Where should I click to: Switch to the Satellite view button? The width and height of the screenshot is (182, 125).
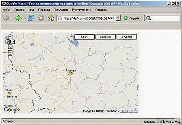pos(106,37)
